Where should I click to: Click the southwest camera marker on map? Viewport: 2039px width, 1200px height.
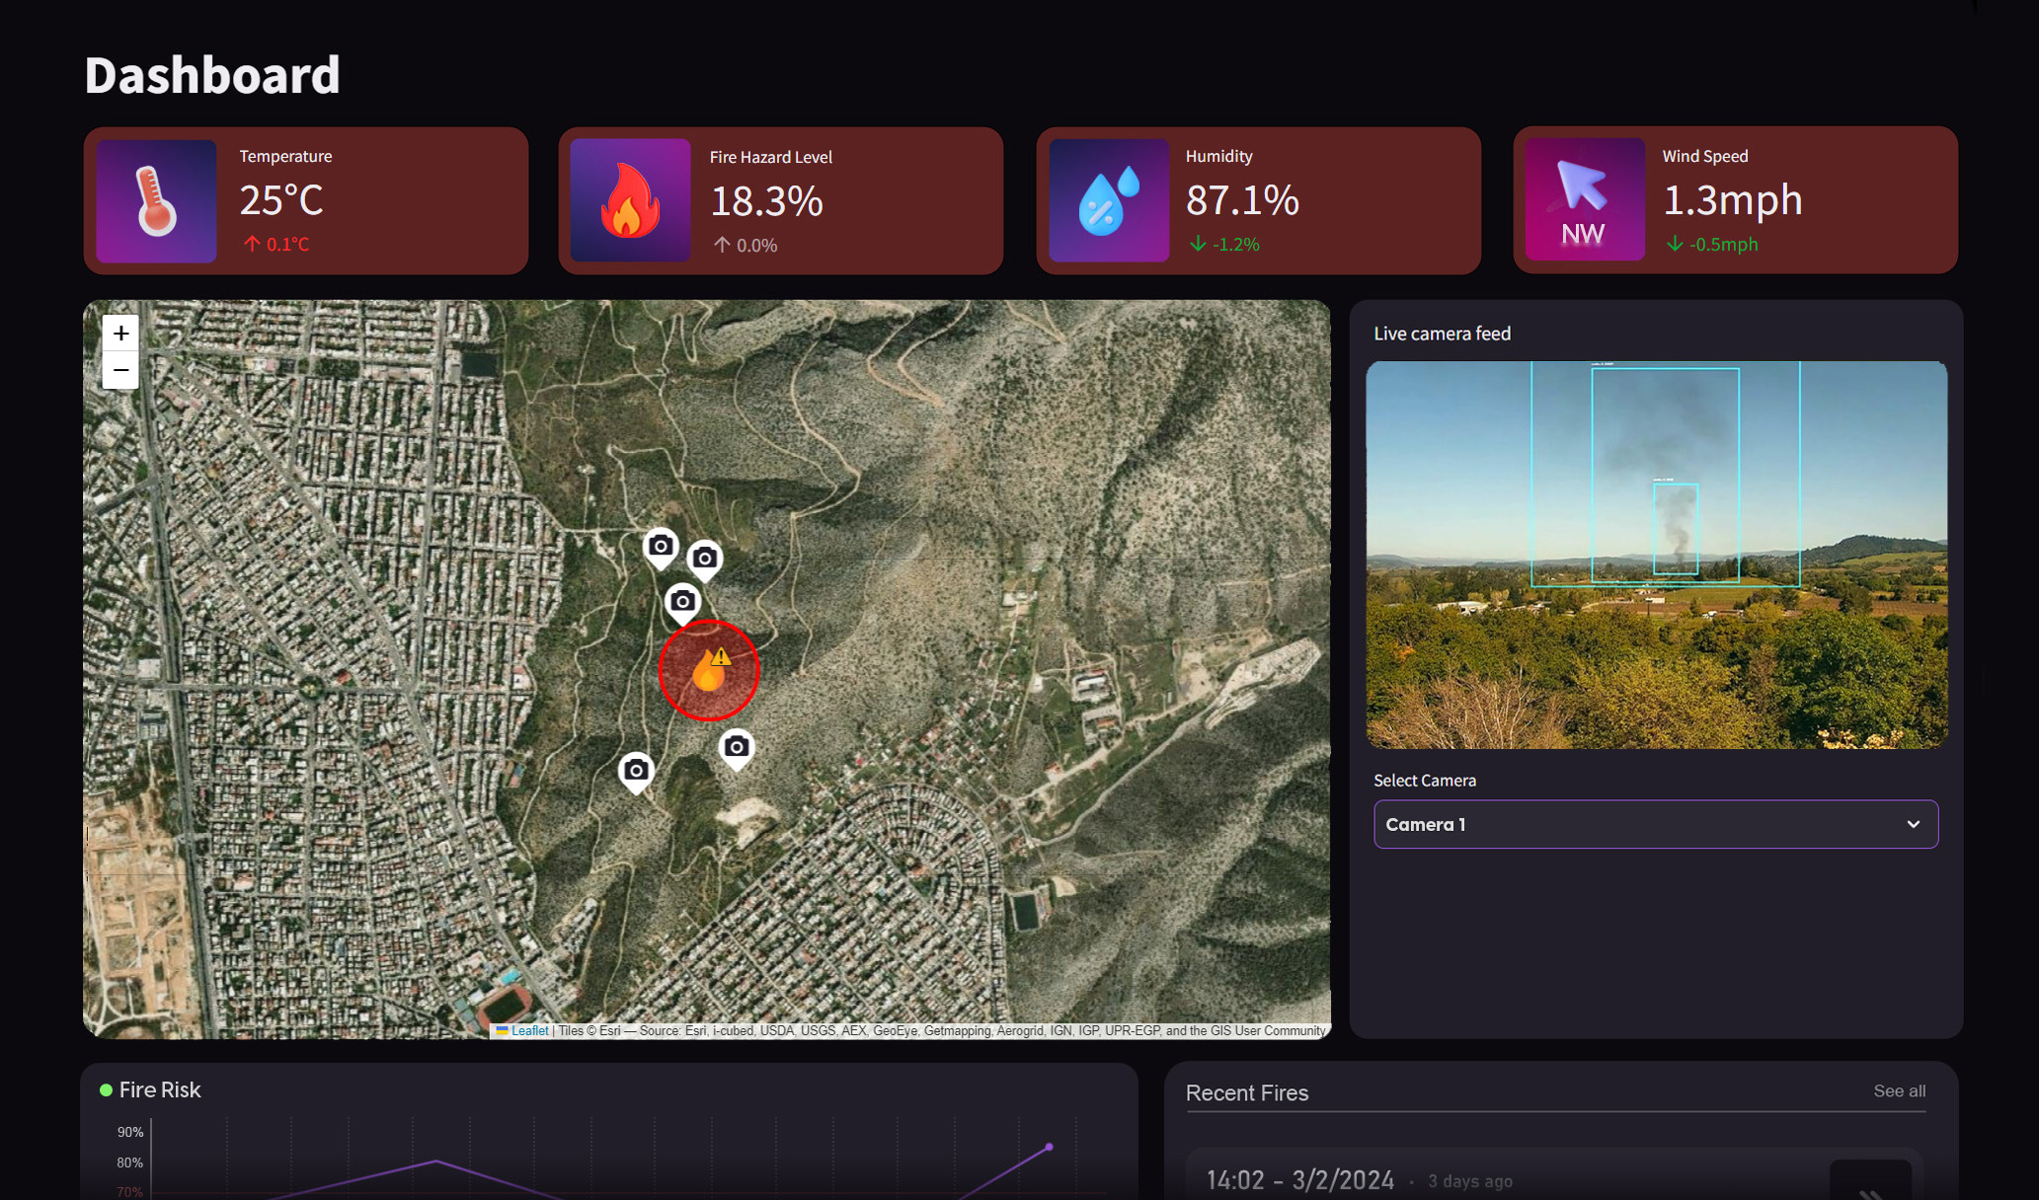pos(636,771)
